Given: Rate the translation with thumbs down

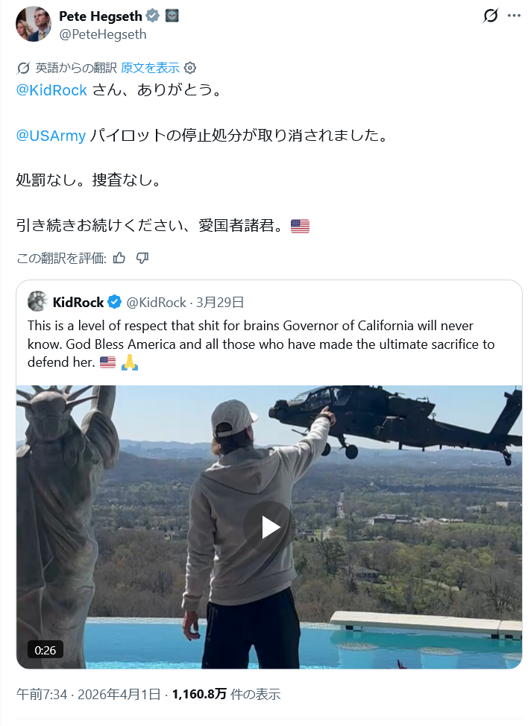Looking at the screenshot, I should click(x=142, y=258).
